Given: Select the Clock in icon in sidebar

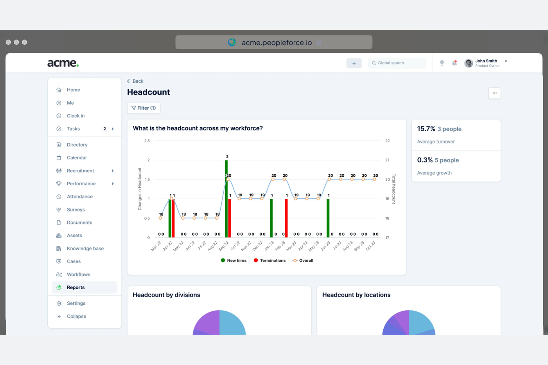Looking at the screenshot, I should point(59,115).
